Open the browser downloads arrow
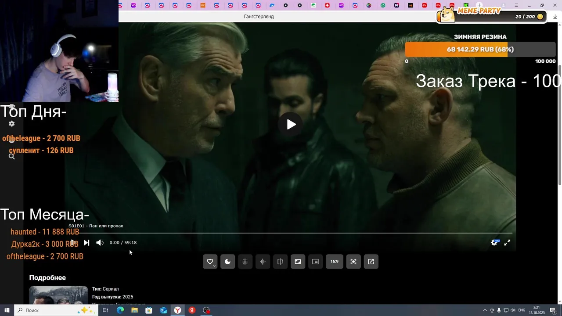Screen dimensions: 562x316 pyautogui.click(x=555, y=16)
